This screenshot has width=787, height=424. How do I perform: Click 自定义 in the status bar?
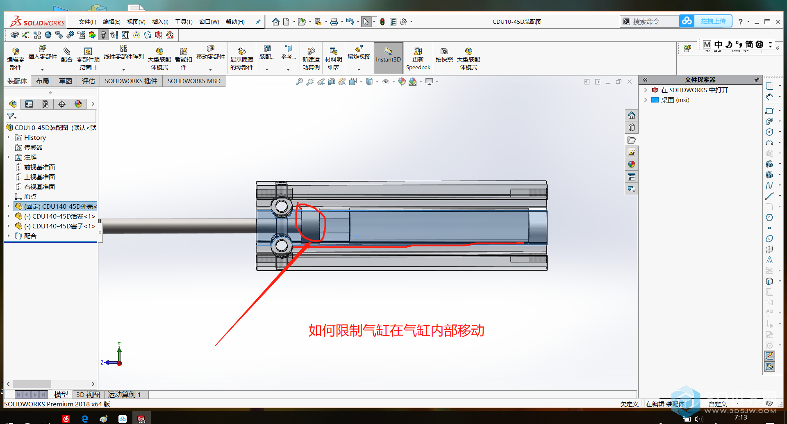click(x=718, y=404)
